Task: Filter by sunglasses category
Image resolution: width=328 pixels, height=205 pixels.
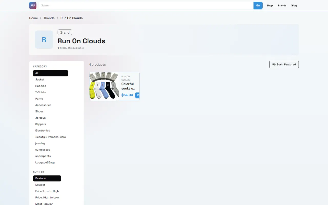Action: pyautogui.click(x=43, y=150)
